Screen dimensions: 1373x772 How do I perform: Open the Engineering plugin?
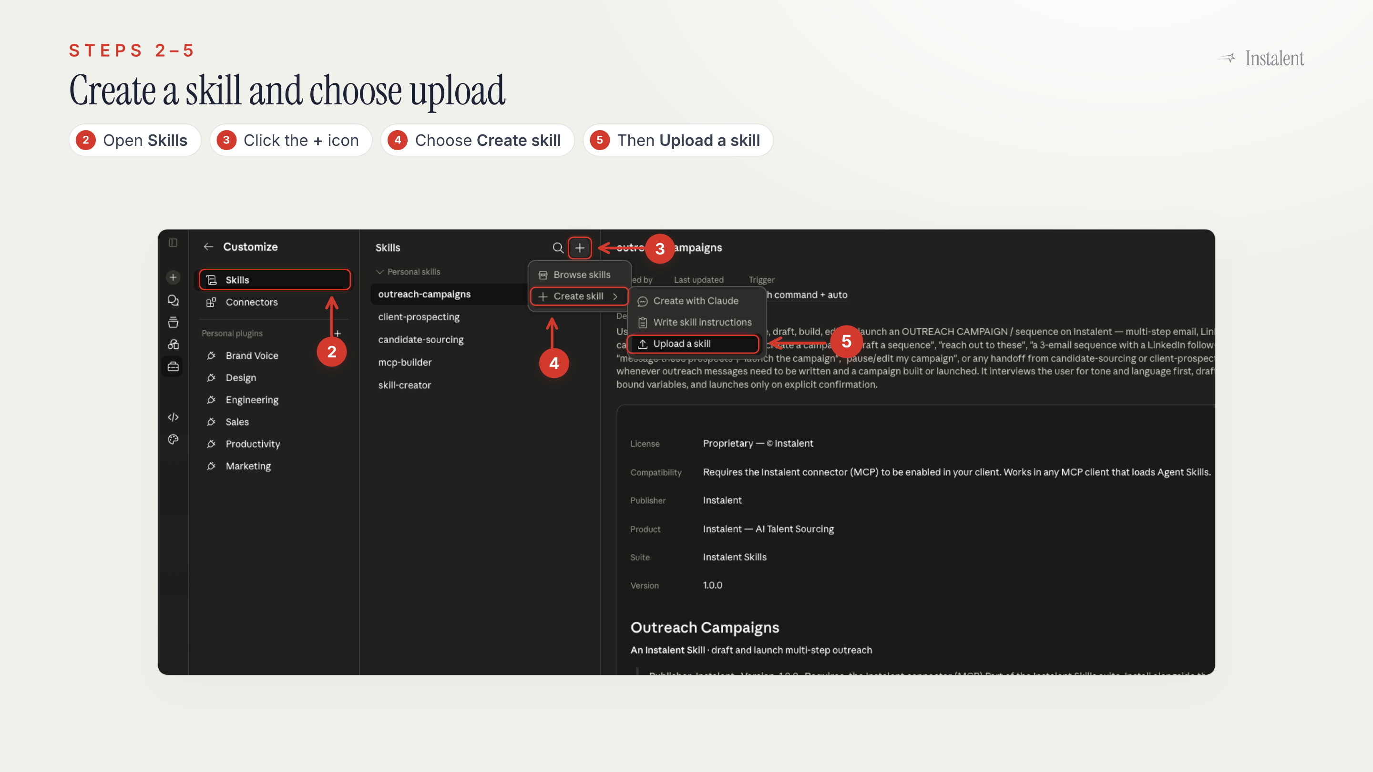pyautogui.click(x=275, y=400)
